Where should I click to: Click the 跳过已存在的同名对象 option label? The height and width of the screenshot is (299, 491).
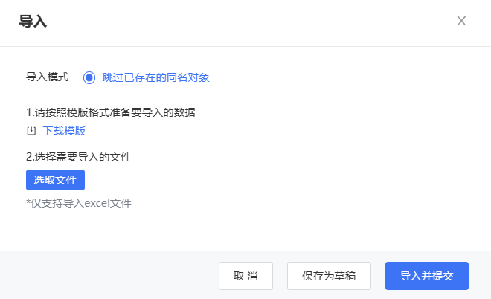point(155,77)
